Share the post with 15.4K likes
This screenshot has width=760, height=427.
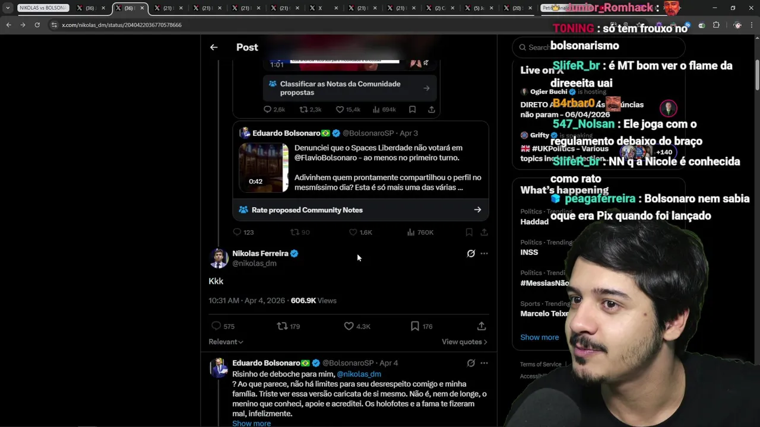(x=432, y=109)
